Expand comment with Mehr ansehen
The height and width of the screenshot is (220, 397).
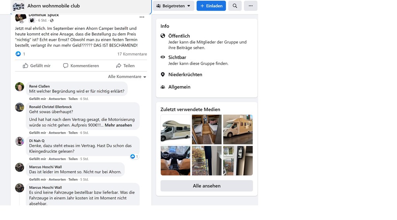(x=118, y=125)
